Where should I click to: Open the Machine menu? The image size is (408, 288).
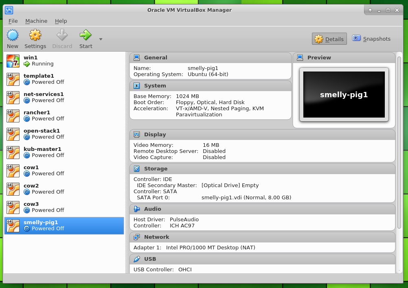click(36, 21)
